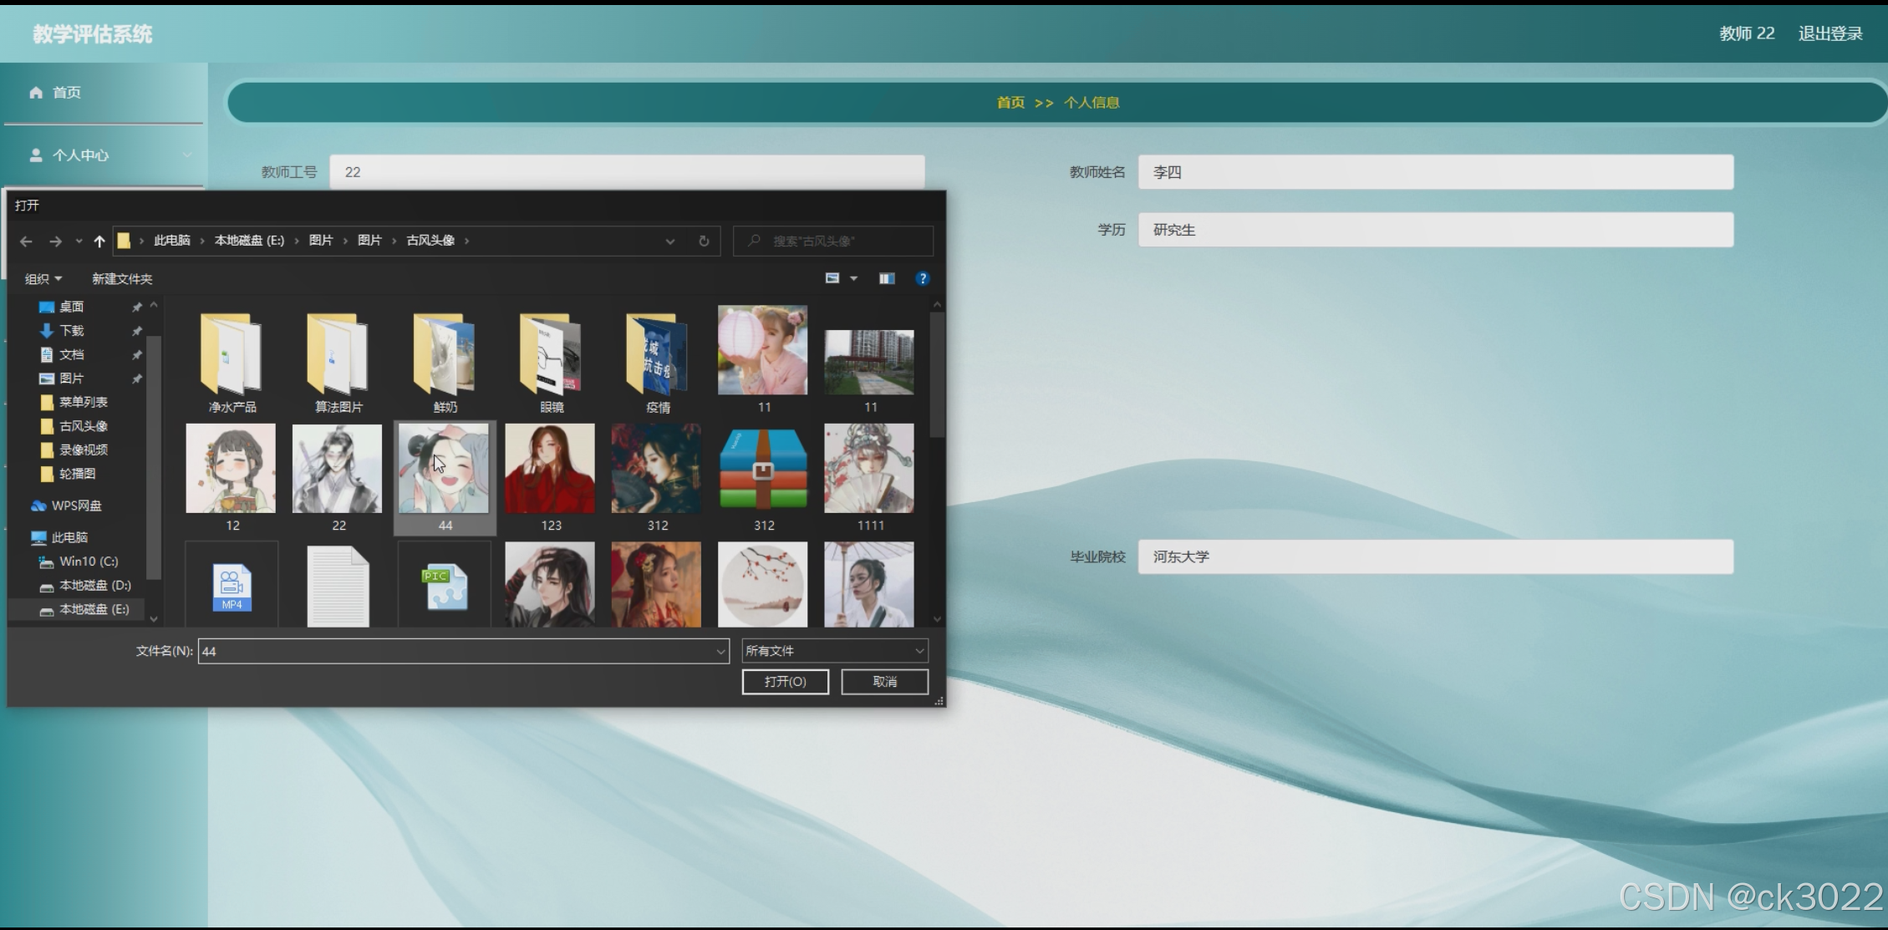Open the view mode dropdown arrow
The width and height of the screenshot is (1888, 930).
coord(853,279)
